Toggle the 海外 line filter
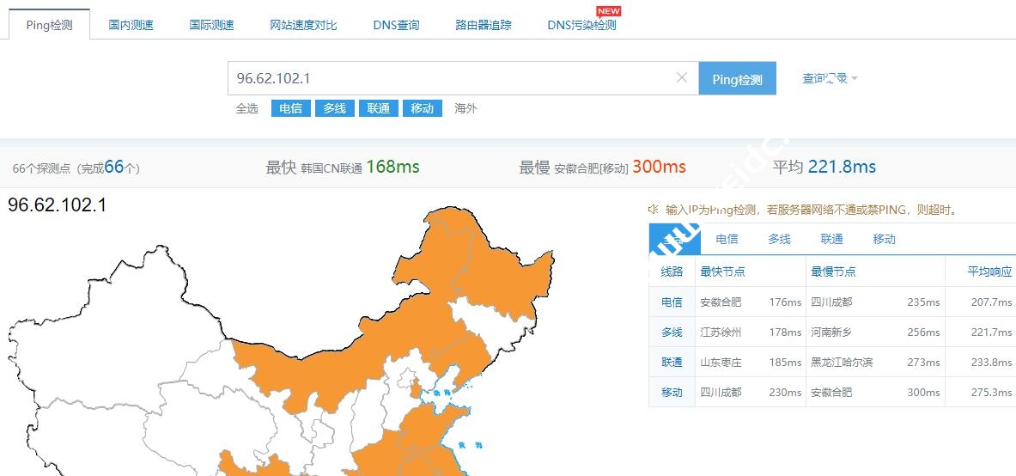Image resolution: width=1016 pixels, height=476 pixels. coord(465,108)
